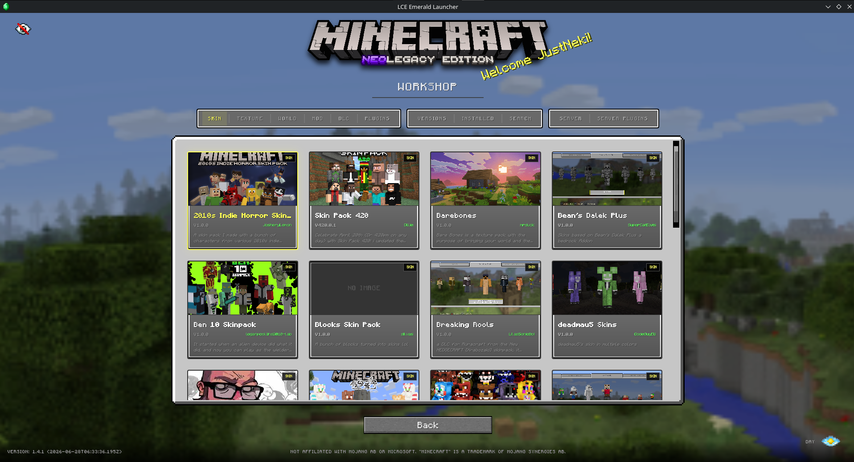Click the "Skins based on Bean's Dalek Plus" description
The image size is (854, 462).
click(x=599, y=238)
